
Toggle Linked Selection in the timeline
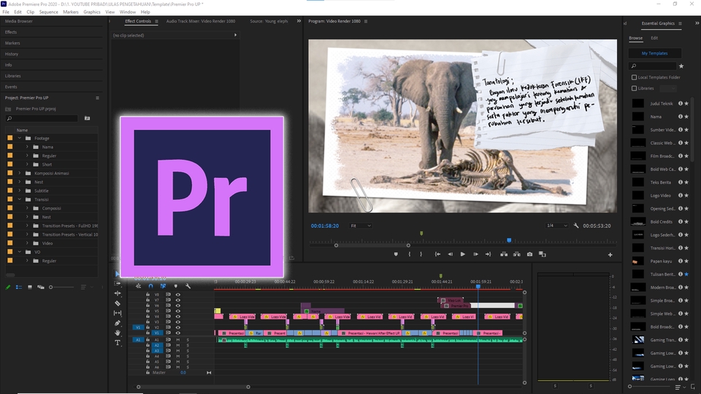pyautogui.click(x=163, y=286)
